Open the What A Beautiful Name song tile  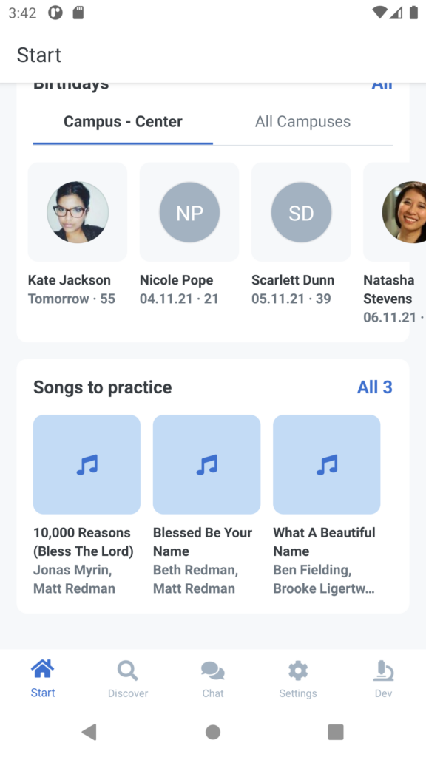tap(326, 464)
